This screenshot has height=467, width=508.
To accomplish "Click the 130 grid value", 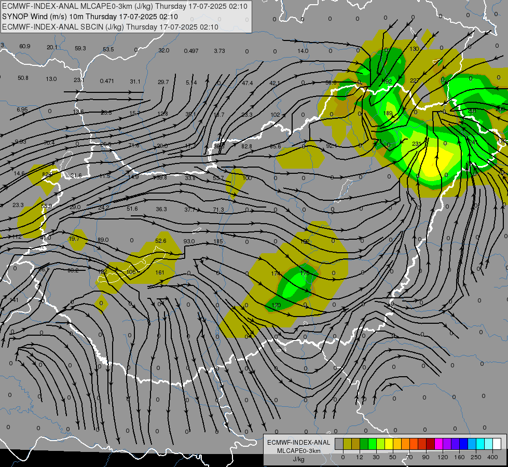I will tap(415, 49).
